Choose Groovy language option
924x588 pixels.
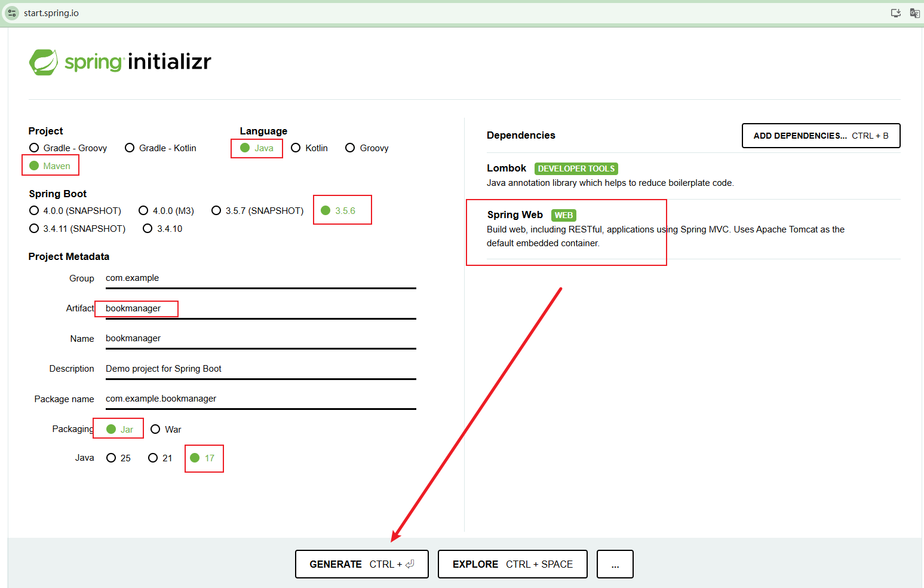367,148
